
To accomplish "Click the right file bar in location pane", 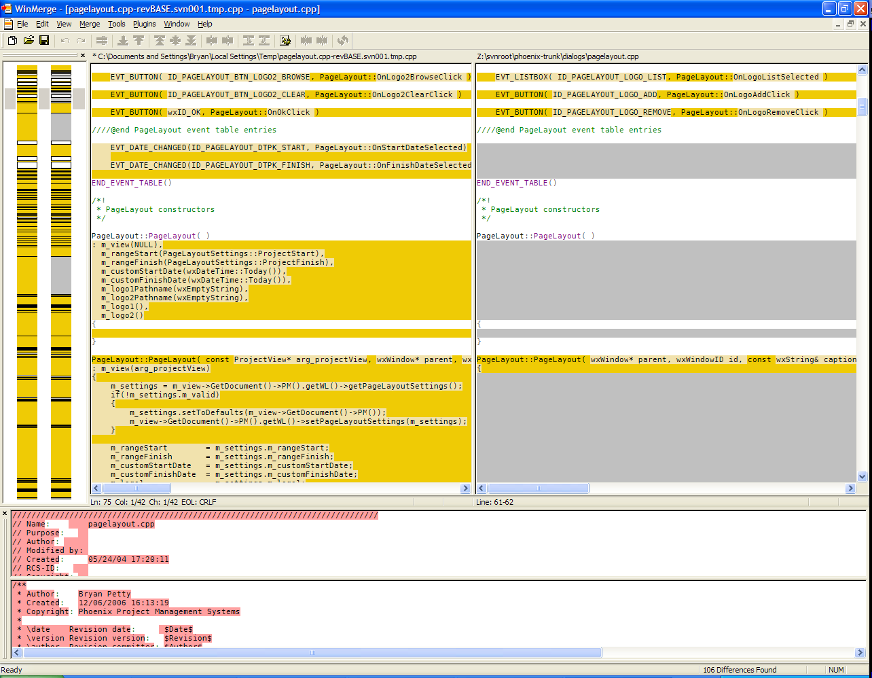I will (61, 282).
